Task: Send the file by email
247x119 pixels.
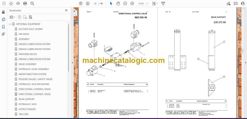Action: click(x=236, y=4)
